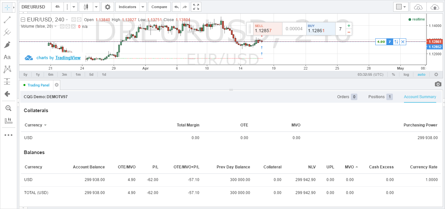Image resolution: width=445 pixels, height=209 pixels.
Task: Open Trading Panel settings gear next to tab
Action: click(x=57, y=85)
